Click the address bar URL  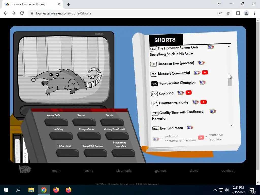(x=63, y=13)
